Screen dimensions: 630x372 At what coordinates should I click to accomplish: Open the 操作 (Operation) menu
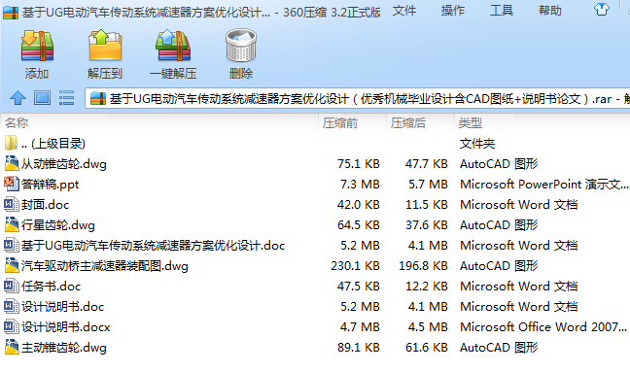coord(453,11)
